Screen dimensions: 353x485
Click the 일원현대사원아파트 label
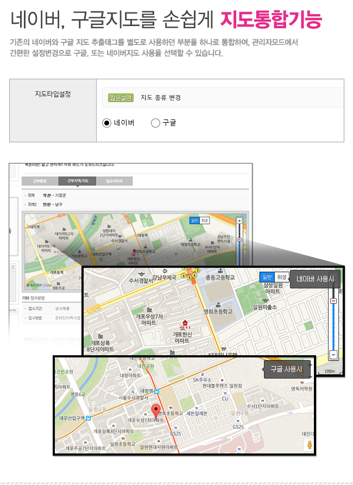[159, 448]
